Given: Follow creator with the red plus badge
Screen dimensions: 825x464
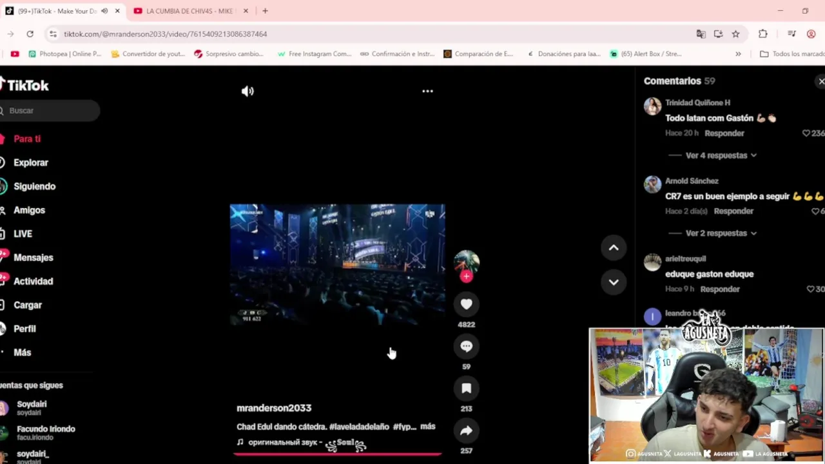Looking at the screenshot, I should [466, 276].
